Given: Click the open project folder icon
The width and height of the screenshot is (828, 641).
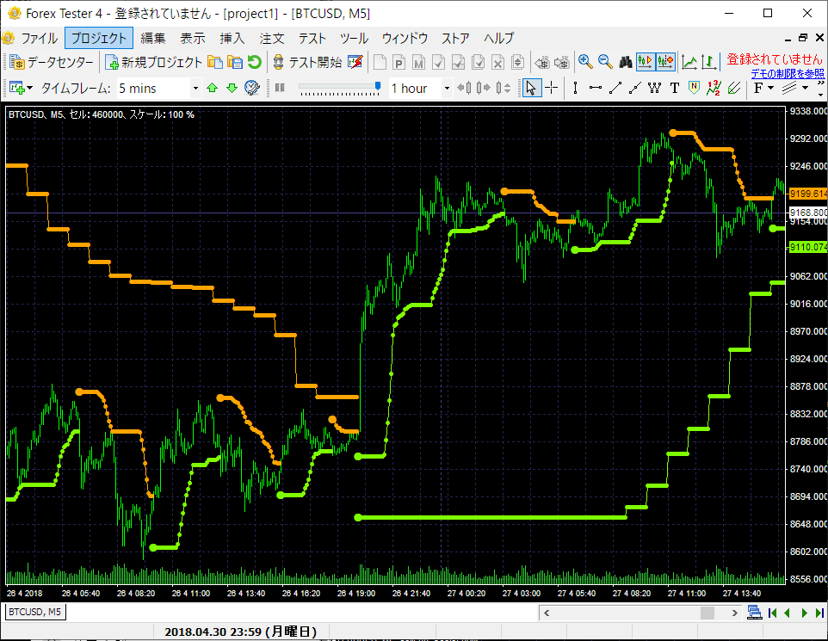Looking at the screenshot, I should pos(215,62).
